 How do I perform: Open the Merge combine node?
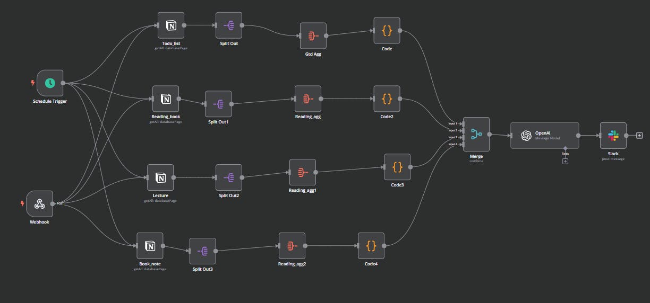476,135
